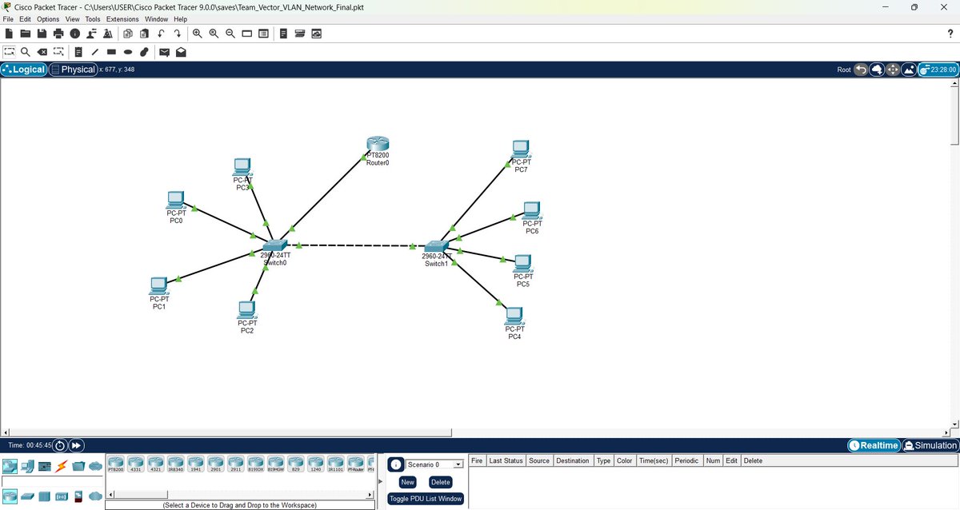This screenshot has height=510, width=960.
Task: Click PC7 computer in the topology
Action: [x=521, y=149]
